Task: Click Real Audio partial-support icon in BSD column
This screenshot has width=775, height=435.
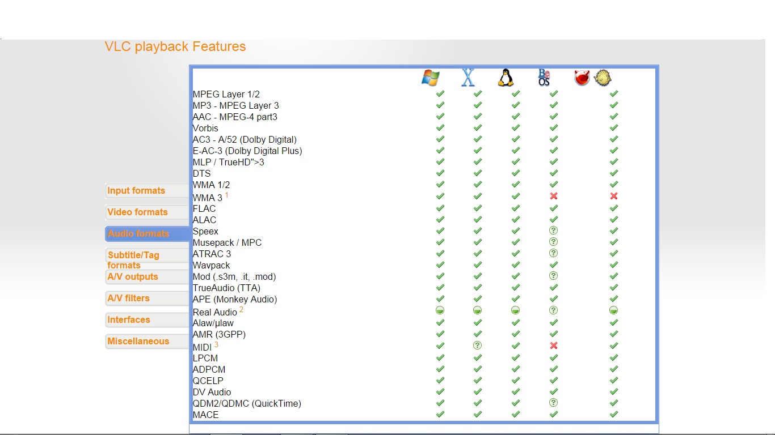Action: [613, 310]
